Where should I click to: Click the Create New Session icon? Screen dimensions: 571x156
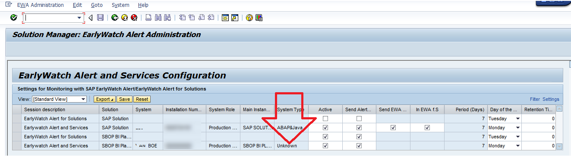(x=225, y=18)
